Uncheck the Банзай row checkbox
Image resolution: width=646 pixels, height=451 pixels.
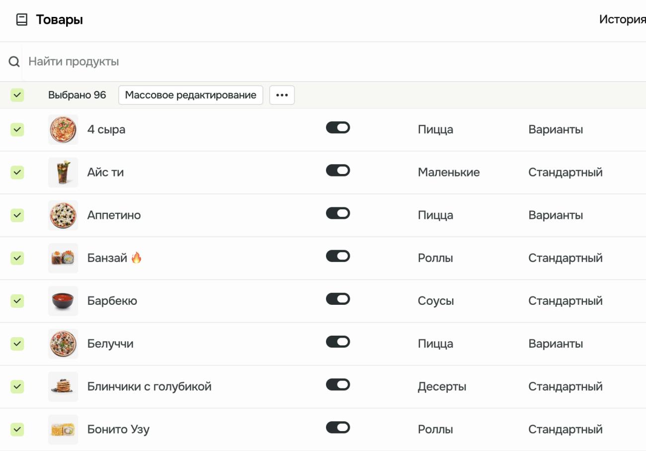coord(17,258)
